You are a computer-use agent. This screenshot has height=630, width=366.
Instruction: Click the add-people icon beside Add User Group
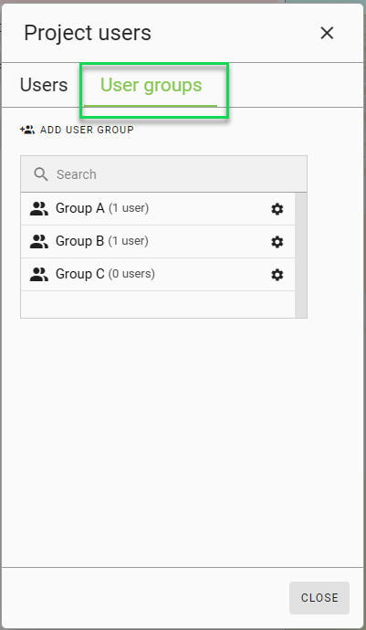(27, 130)
